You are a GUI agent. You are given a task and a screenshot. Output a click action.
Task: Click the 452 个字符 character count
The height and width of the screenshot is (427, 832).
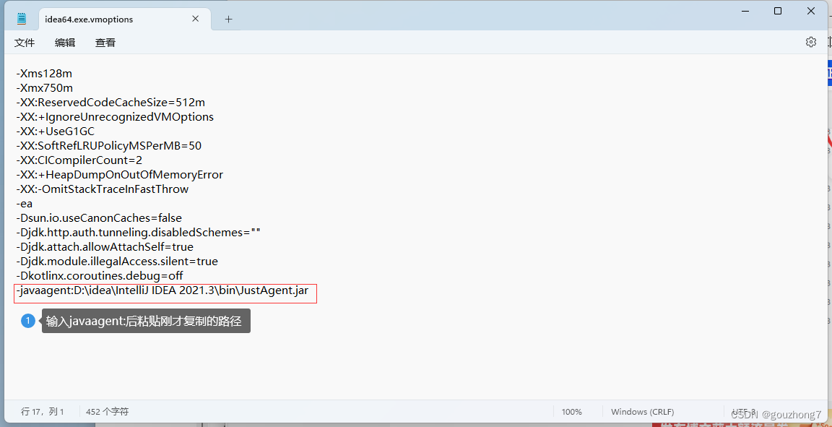pyautogui.click(x=107, y=412)
